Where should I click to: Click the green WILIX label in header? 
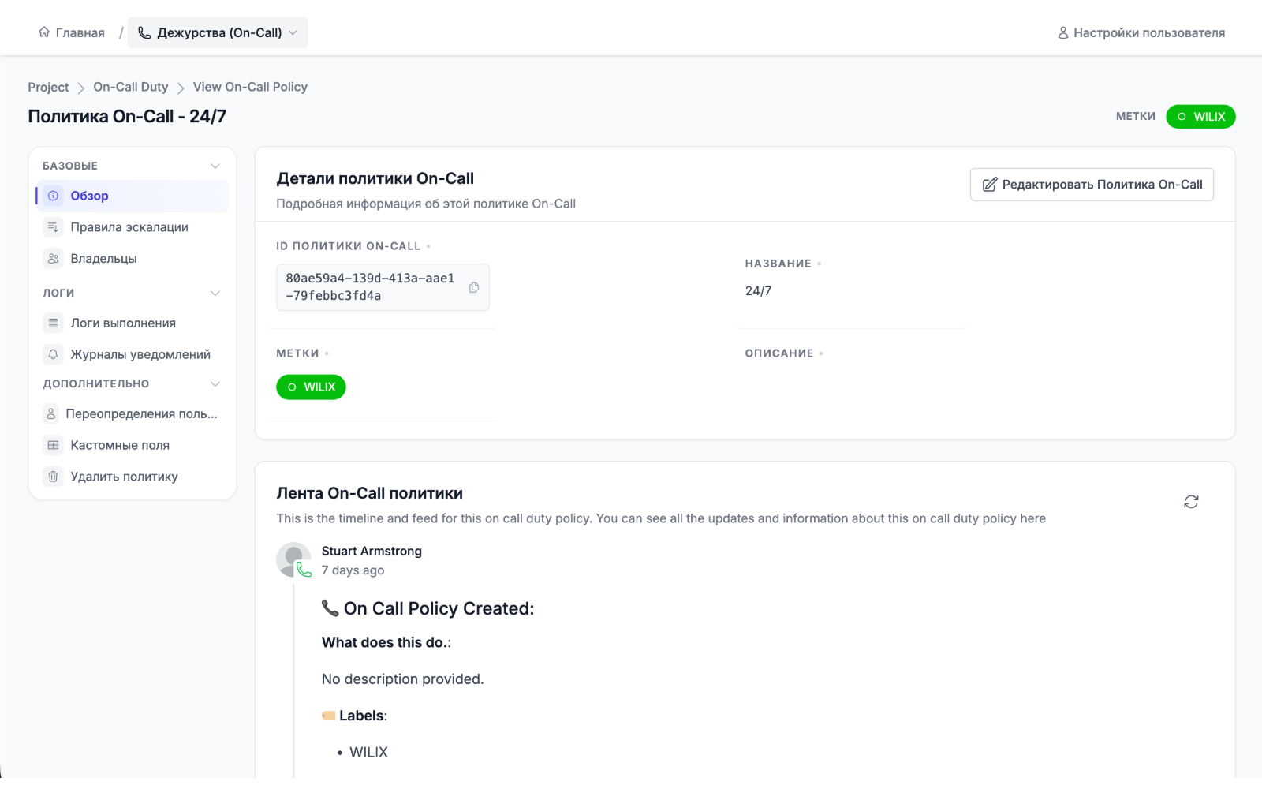coord(1200,117)
